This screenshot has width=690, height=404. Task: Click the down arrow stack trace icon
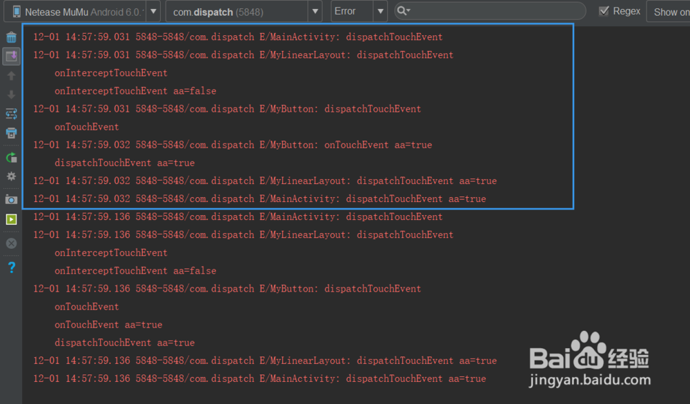point(12,94)
